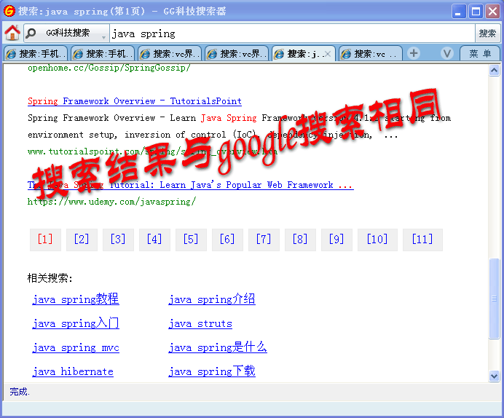Click the scrollbar down arrow
The height and width of the screenshot is (418, 504).
[x=495, y=376]
